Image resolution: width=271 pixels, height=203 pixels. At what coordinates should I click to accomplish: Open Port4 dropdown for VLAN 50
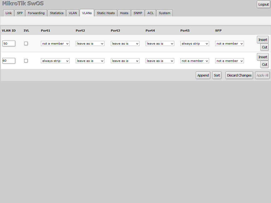click(x=160, y=44)
